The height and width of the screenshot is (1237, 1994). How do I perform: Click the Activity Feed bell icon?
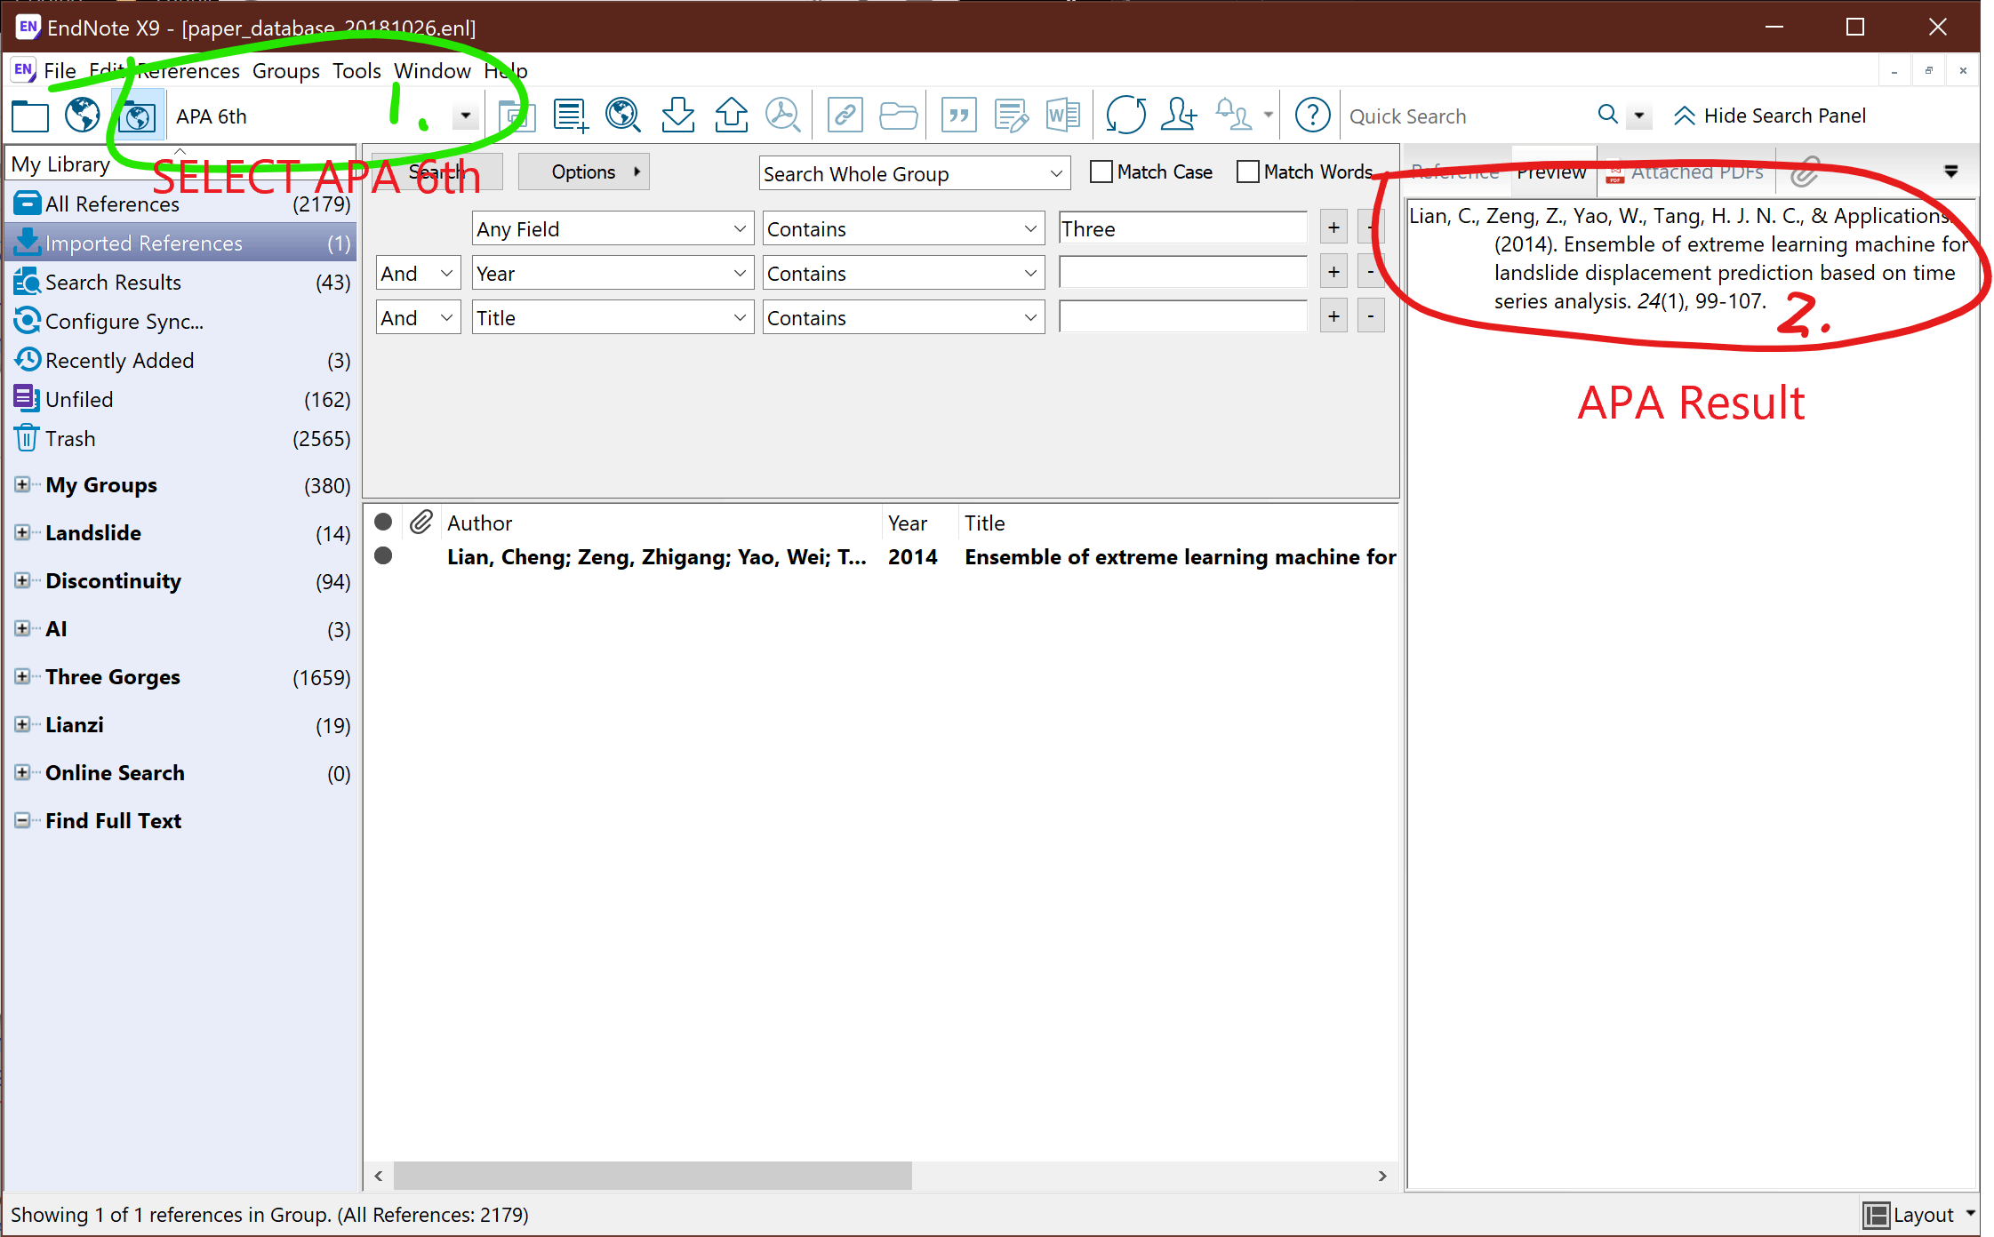click(1233, 116)
